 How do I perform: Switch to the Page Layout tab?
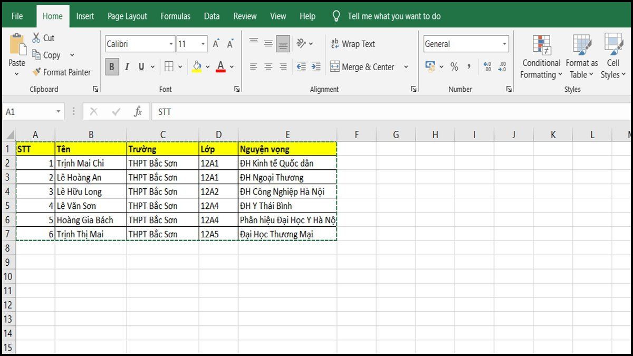(x=127, y=16)
